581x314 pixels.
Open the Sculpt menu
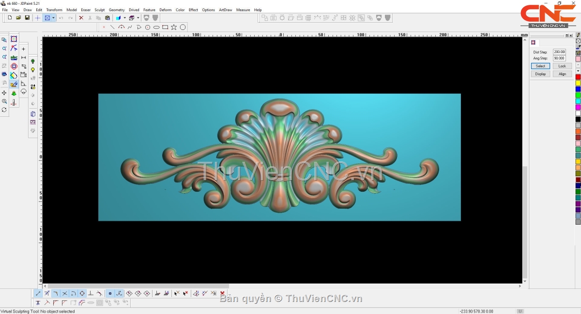pyautogui.click(x=100, y=10)
